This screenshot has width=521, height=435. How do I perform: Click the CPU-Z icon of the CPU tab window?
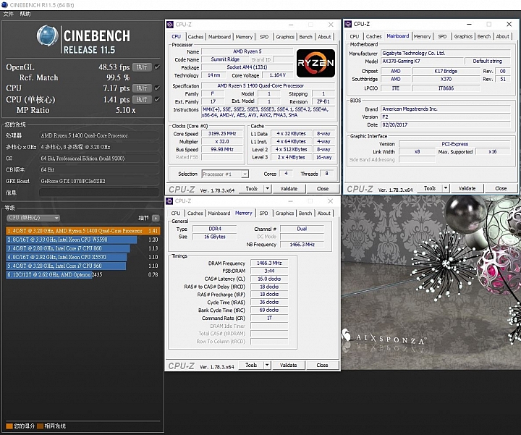pos(170,25)
